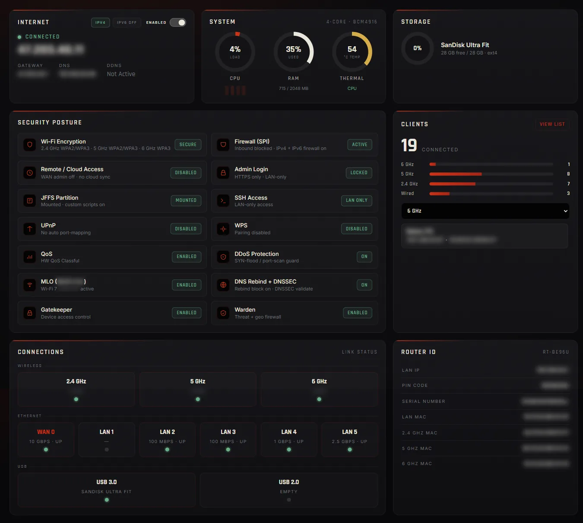Click the VIEW LIST button

[552, 124]
